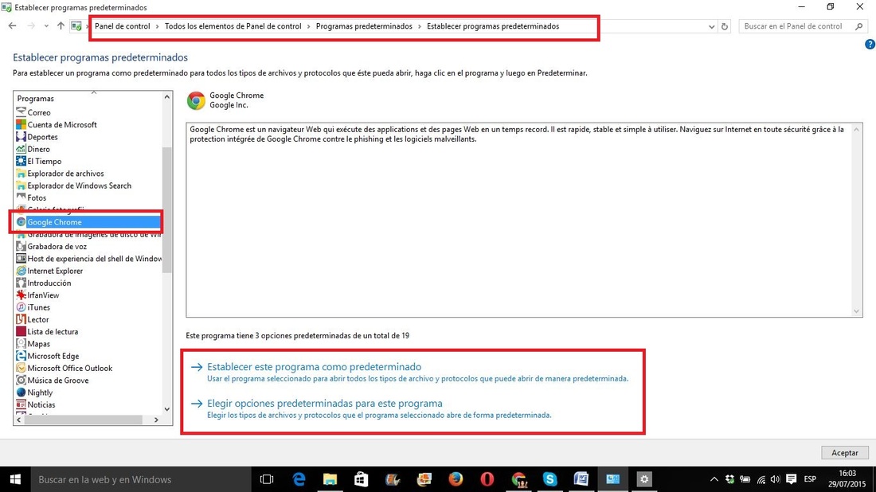Click Panel de control breadcrumb
This screenshot has width=876, height=492.
coord(123,26)
